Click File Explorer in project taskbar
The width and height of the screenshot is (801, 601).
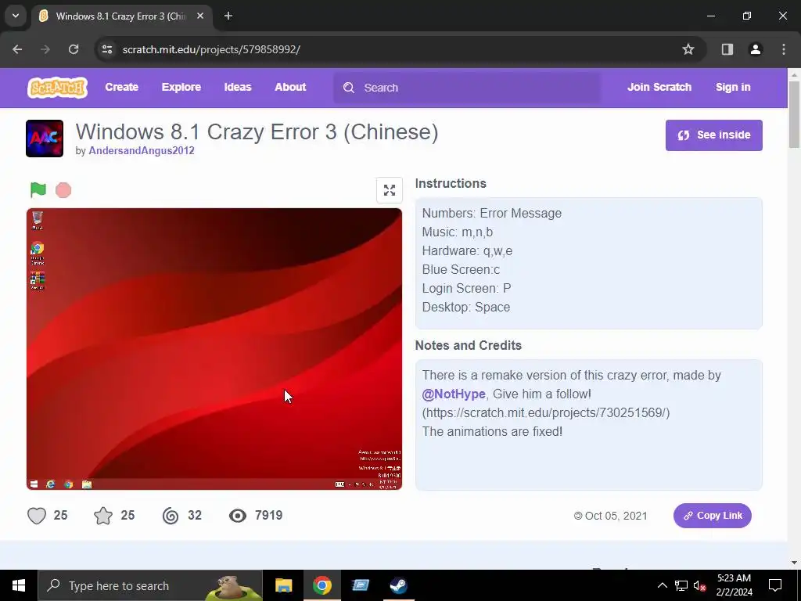pos(87,484)
